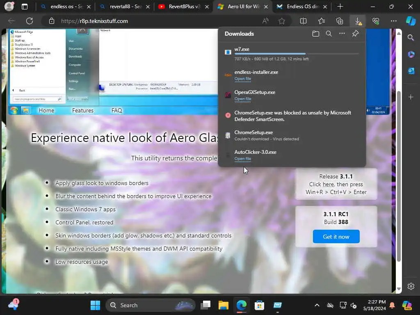
Task: Open File Explorer from the taskbar
Action: point(224,305)
